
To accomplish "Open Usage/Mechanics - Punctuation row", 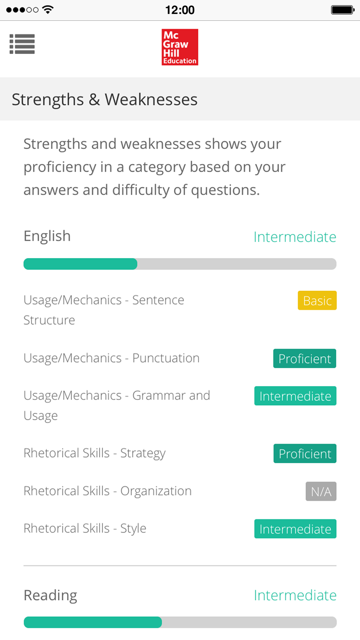I will [180, 359].
